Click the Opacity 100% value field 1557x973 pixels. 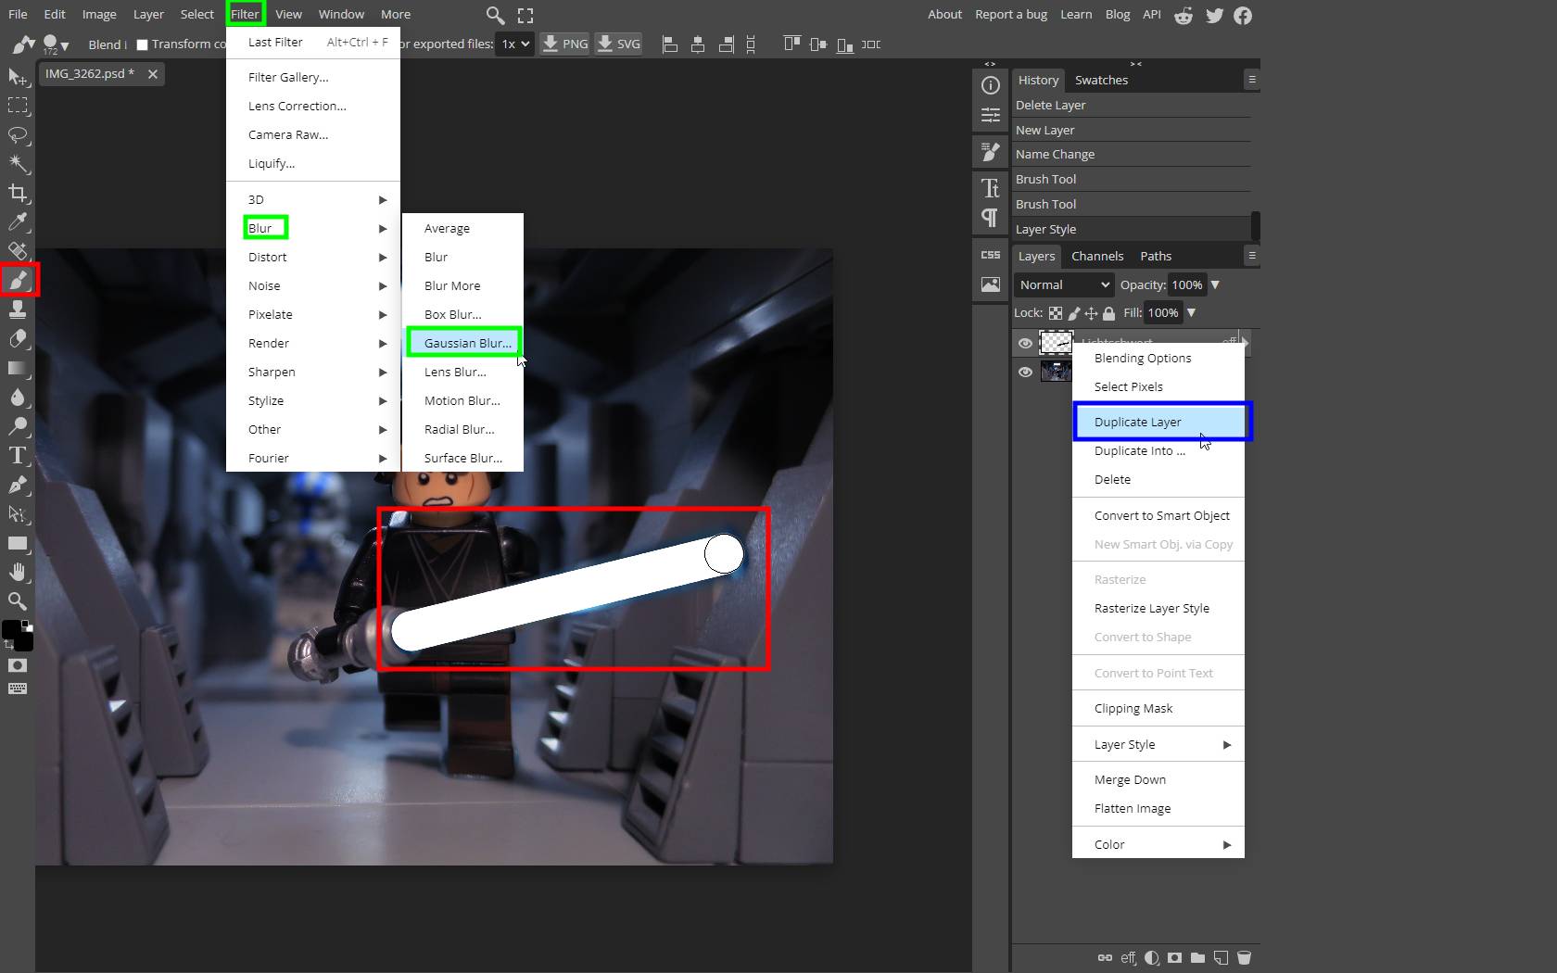1187,284
